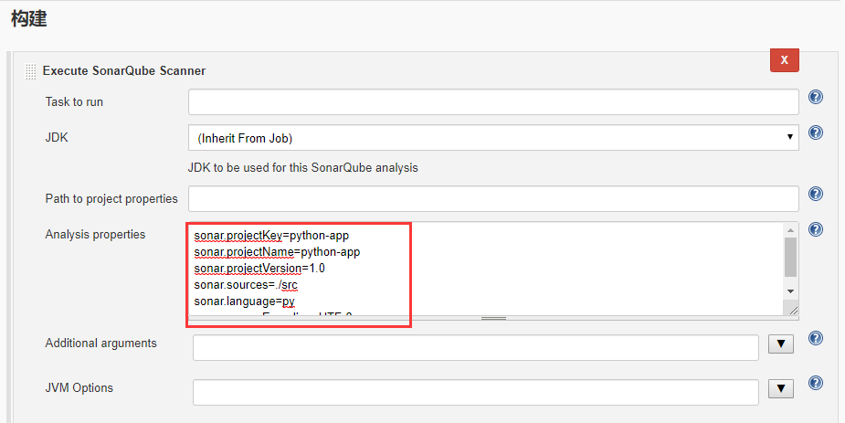Click the Path to project properties field
The width and height of the screenshot is (845, 423).
pos(493,198)
